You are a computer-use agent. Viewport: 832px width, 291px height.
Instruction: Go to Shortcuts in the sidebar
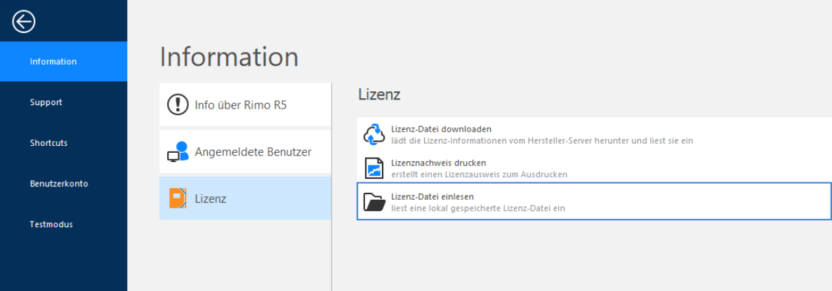click(x=64, y=143)
